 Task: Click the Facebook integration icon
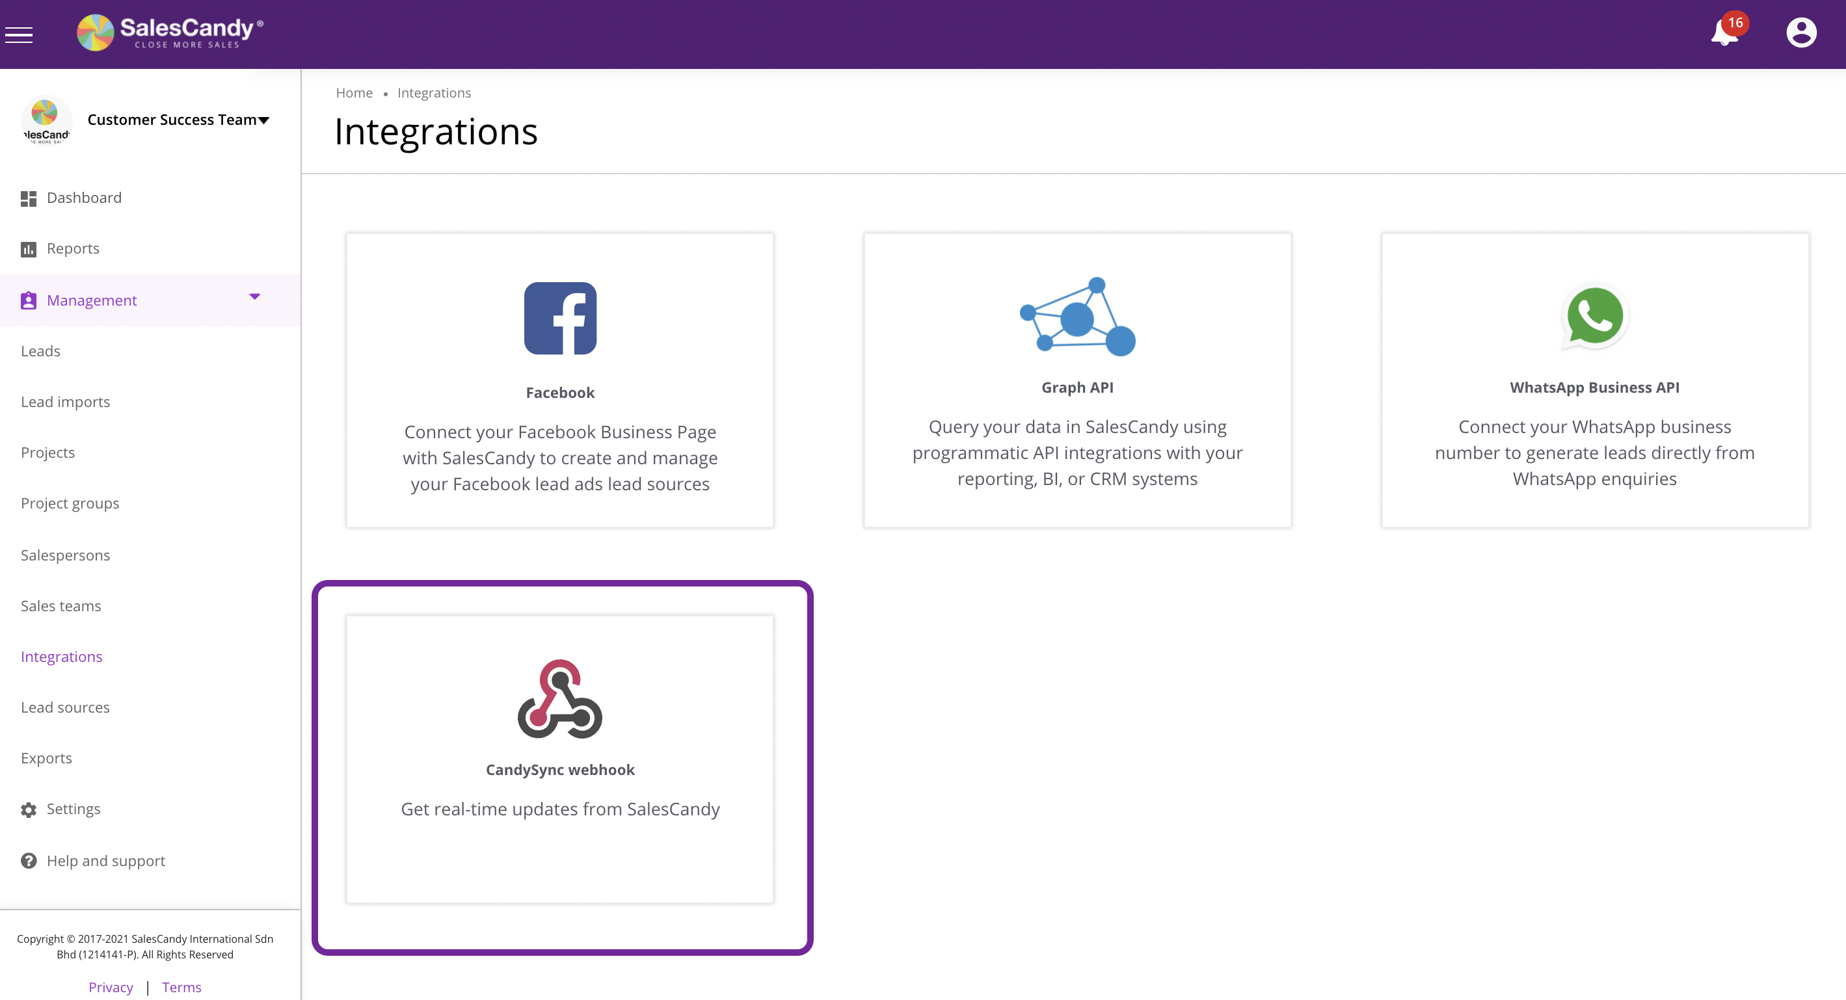[559, 318]
